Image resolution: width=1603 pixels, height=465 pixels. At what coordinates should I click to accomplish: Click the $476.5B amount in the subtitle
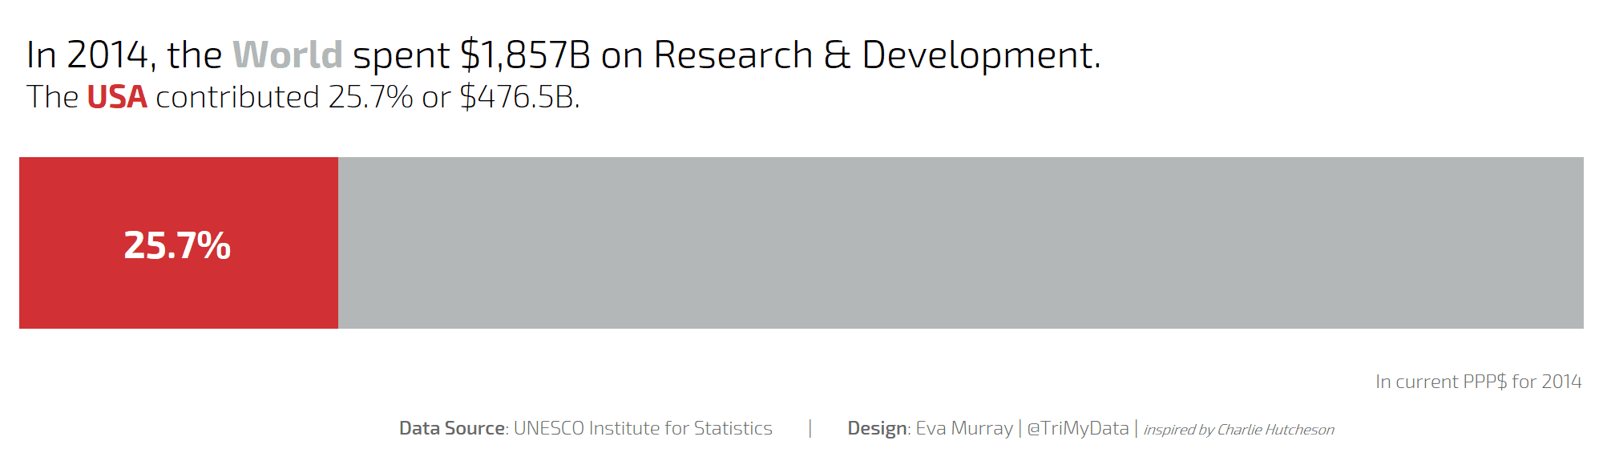tap(519, 97)
